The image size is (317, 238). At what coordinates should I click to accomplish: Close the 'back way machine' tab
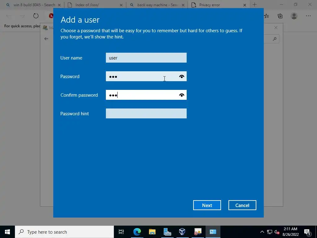click(x=183, y=5)
